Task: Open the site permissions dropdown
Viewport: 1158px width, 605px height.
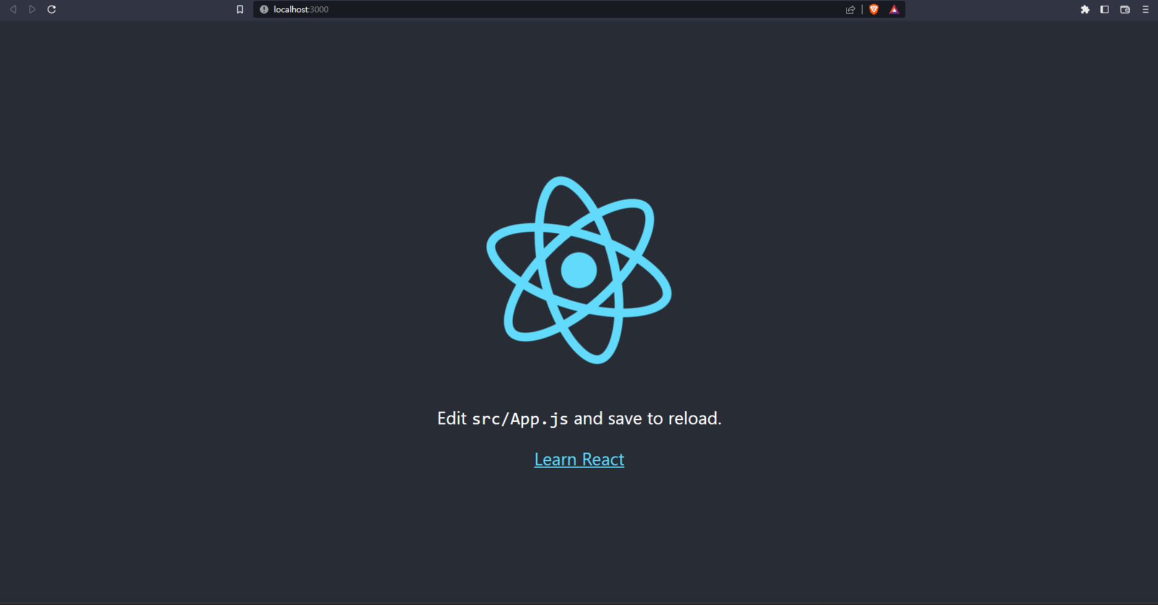Action: point(264,9)
